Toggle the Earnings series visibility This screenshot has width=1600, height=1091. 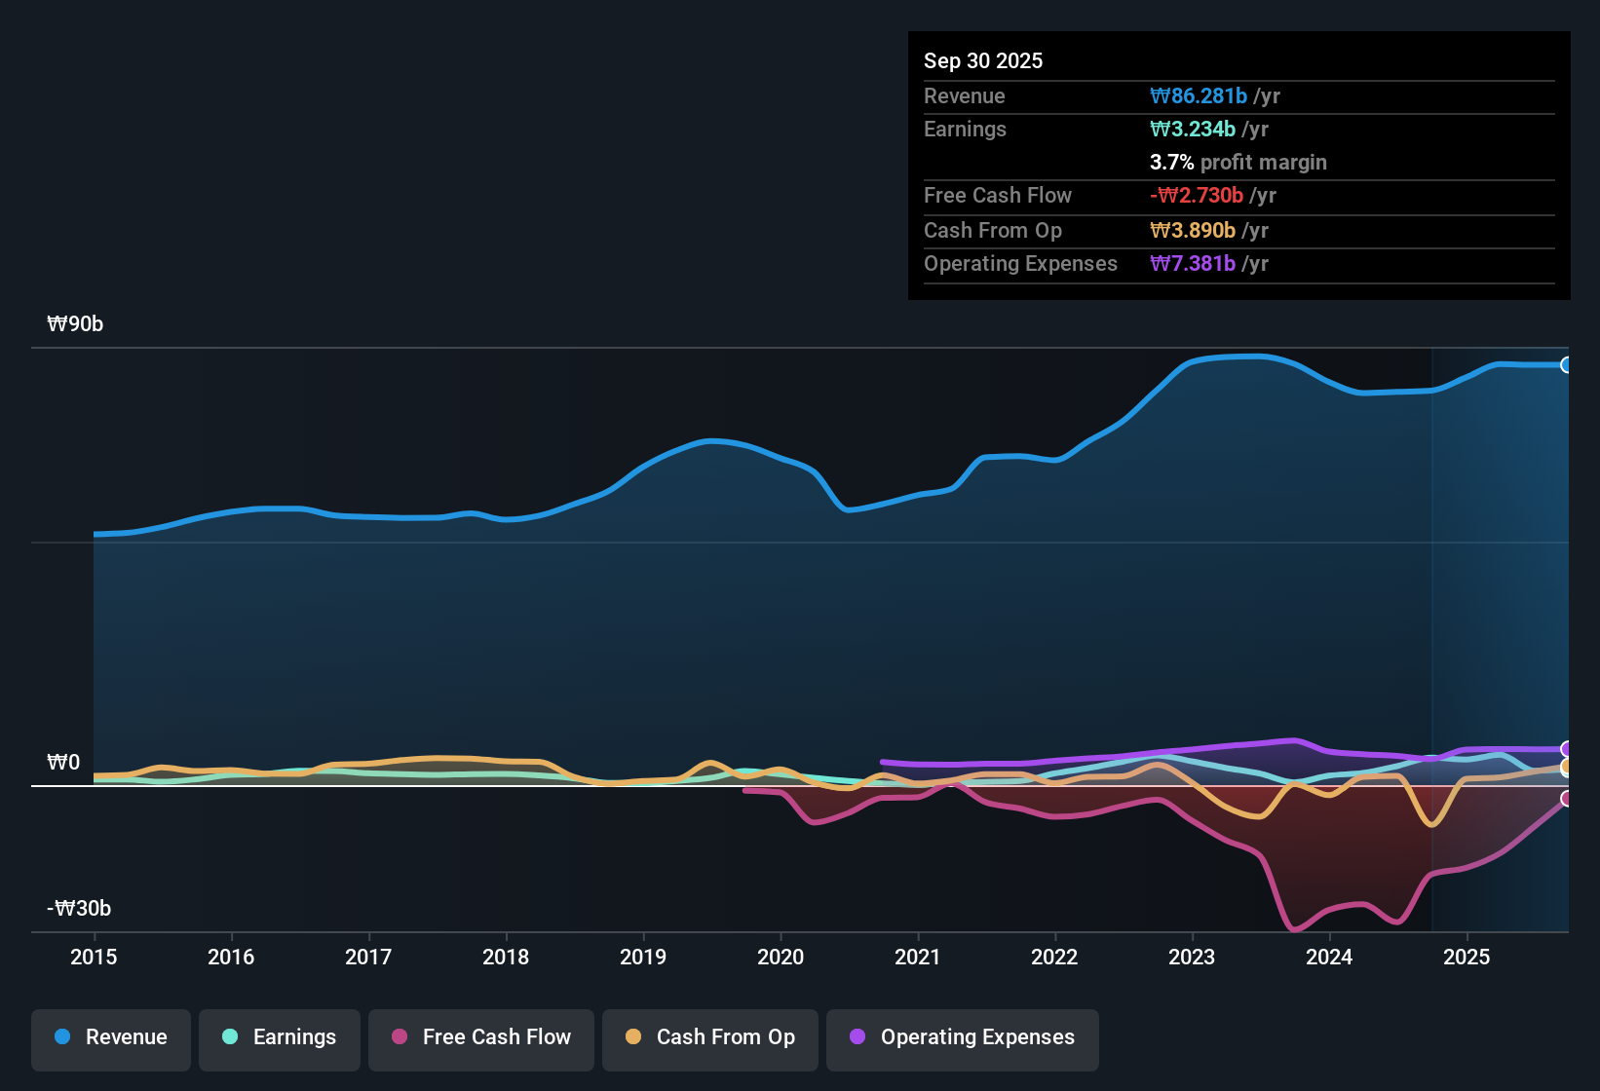click(x=279, y=1037)
